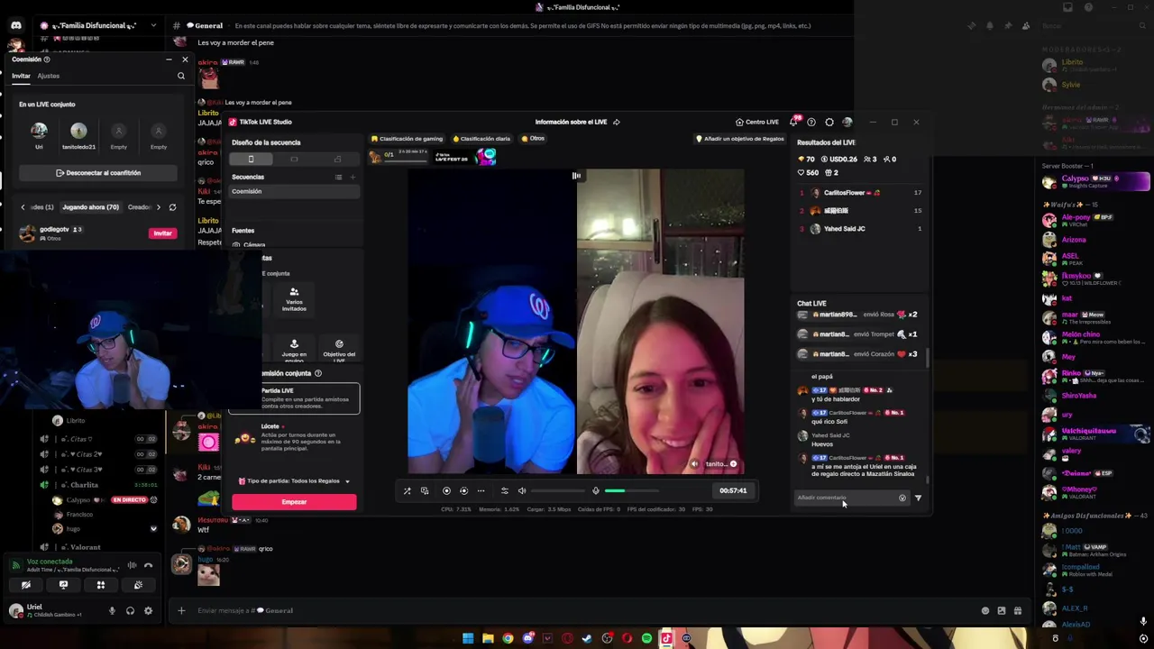Select the Jugando ahora (70) tab
Viewport: 1154px width, 649px height.
pyautogui.click(x=90, y=207)
